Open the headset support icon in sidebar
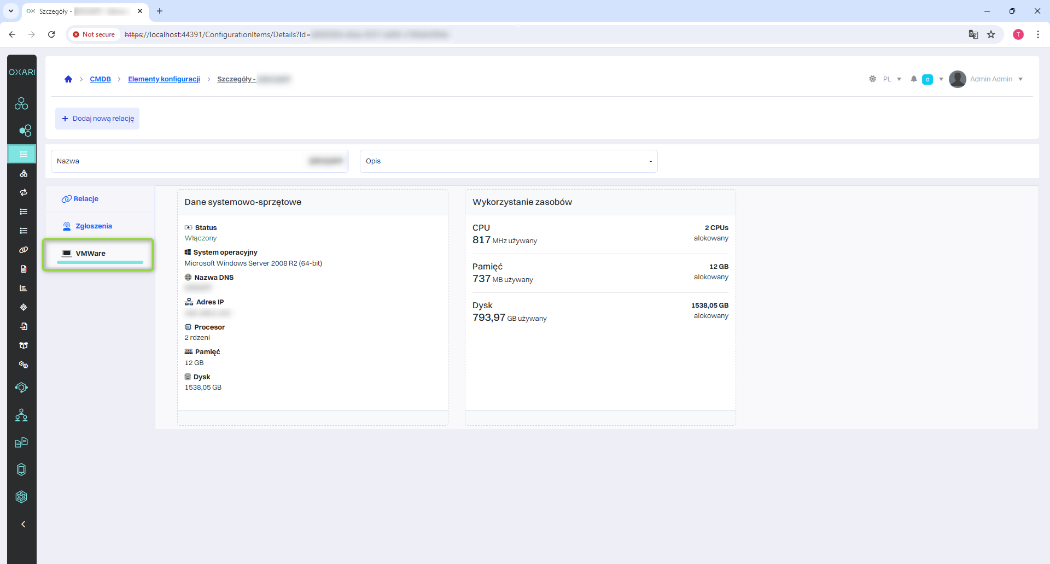 [x=21, y=387]
